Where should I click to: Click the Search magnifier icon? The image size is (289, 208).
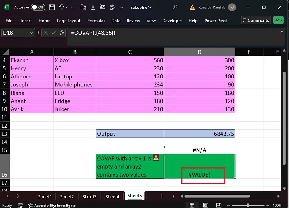coord(175,7)
